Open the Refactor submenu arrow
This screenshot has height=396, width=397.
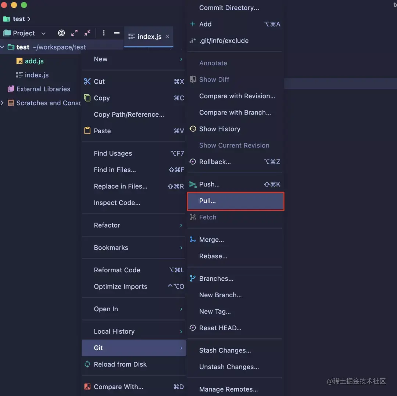pyautogui.click(x=181, y=225)
